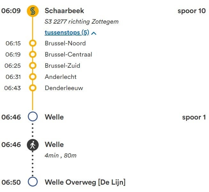
Task: Click the S3 2277 richting Zottegem label
Action: [81, 22]
